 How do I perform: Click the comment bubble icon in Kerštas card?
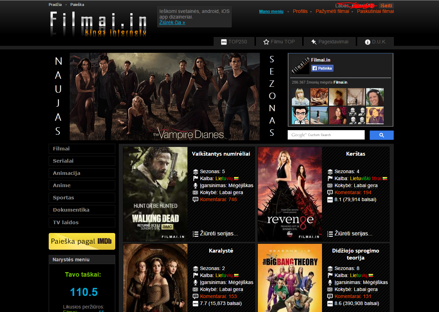[330, 192]
